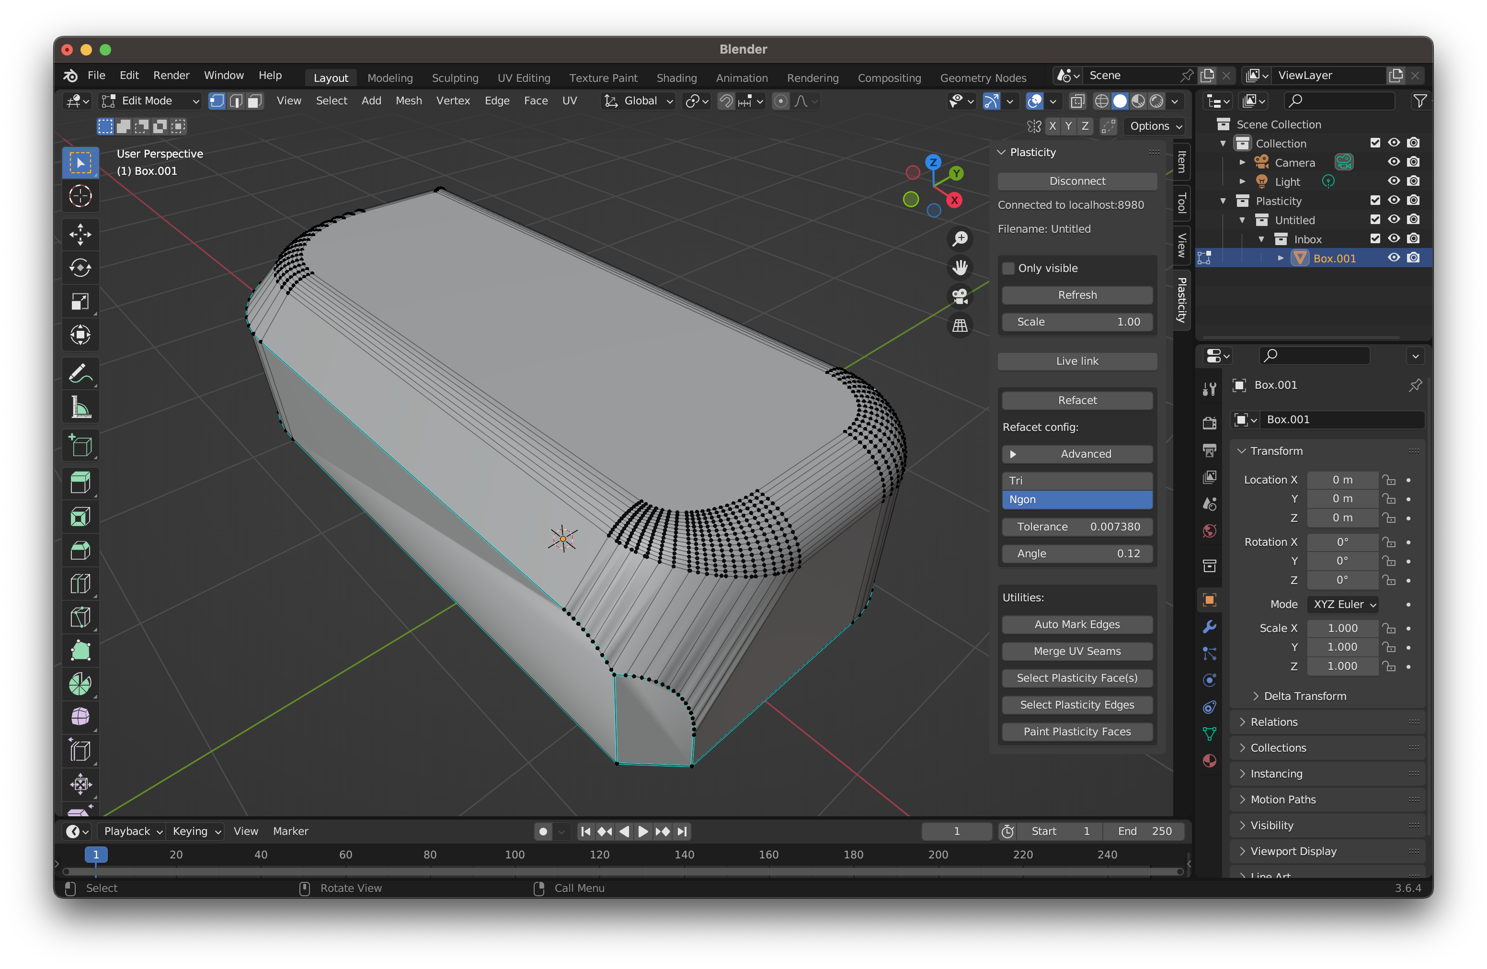Screen dimensions: 1487x969
Task: Select the Measure tool
Action: click(80, 408)
